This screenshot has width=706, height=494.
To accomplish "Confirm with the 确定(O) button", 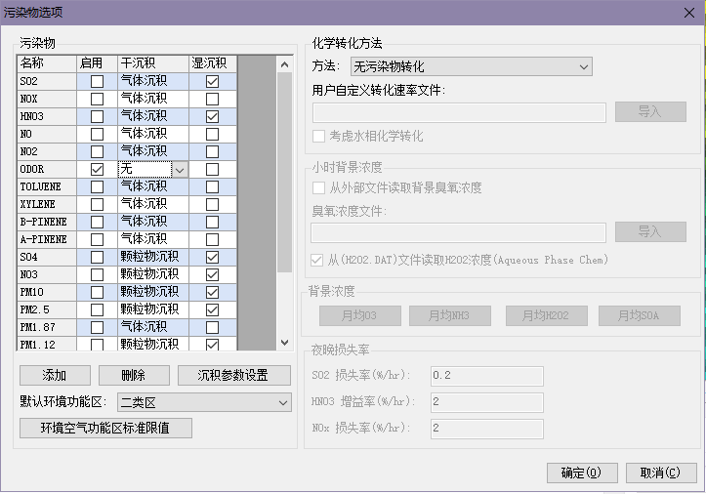I will [582, 473].
